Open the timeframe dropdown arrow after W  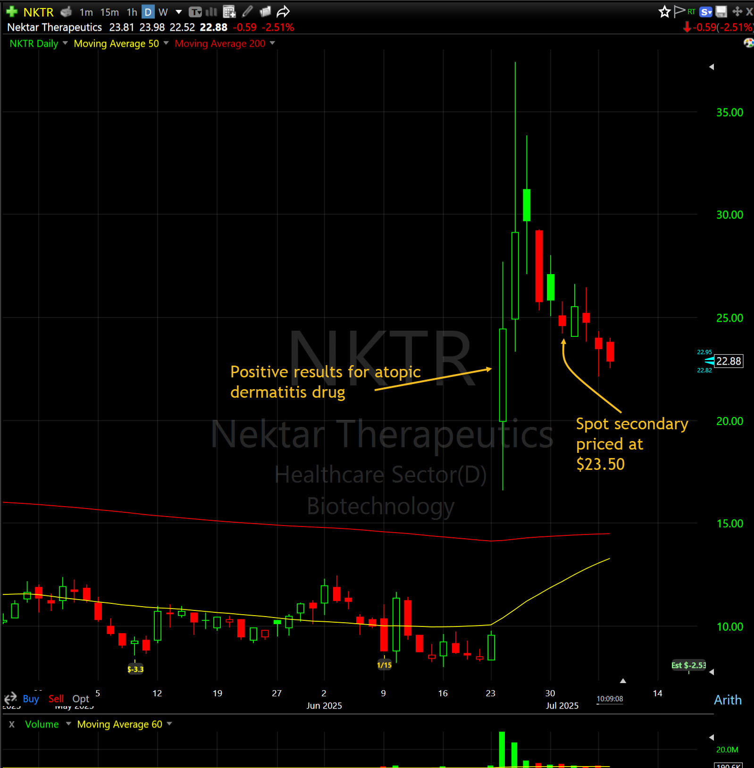click(178, 12)
